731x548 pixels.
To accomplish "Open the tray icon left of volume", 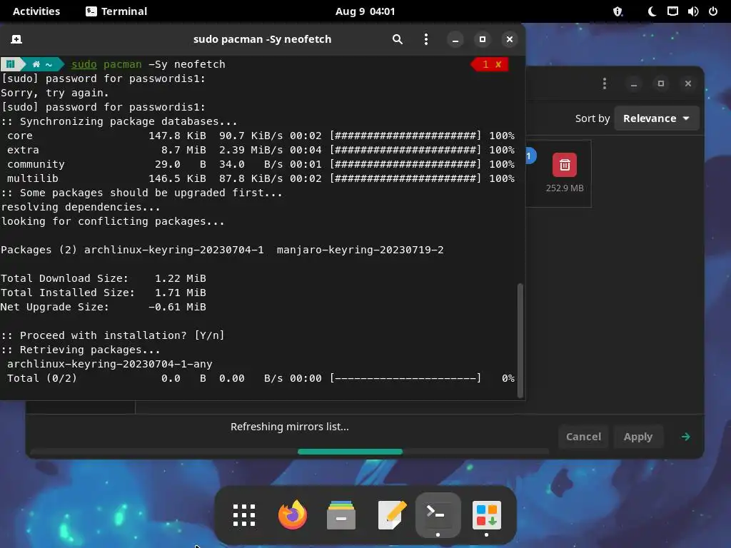I will 672,11.
